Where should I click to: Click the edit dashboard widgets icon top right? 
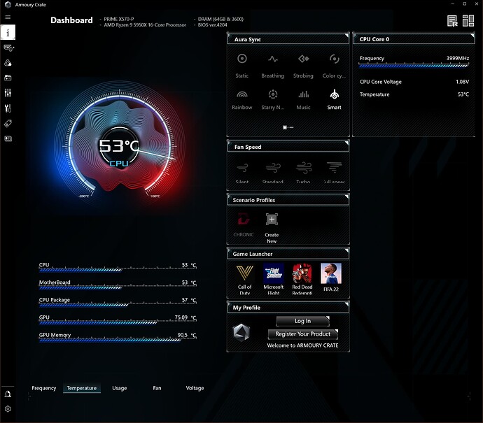pyautogui.click(x=452, y=21)
